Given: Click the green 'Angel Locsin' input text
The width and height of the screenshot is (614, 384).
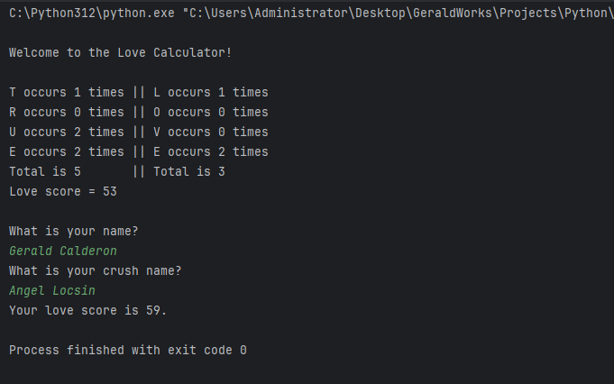Looking at the screenshot, I should [x=52, y=290].
